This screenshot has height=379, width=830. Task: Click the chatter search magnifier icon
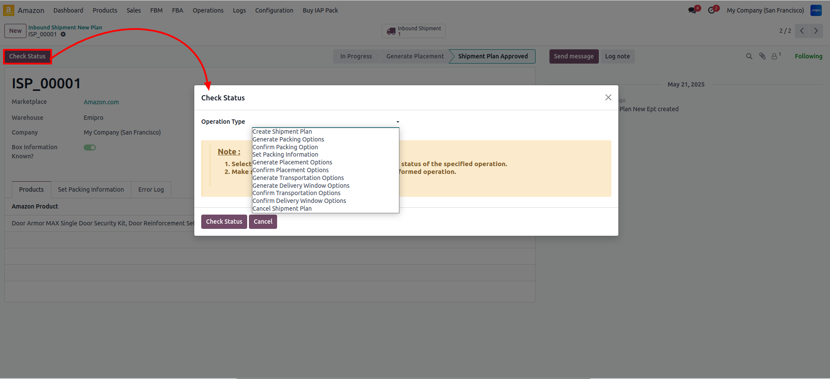[x=749, y=56]
